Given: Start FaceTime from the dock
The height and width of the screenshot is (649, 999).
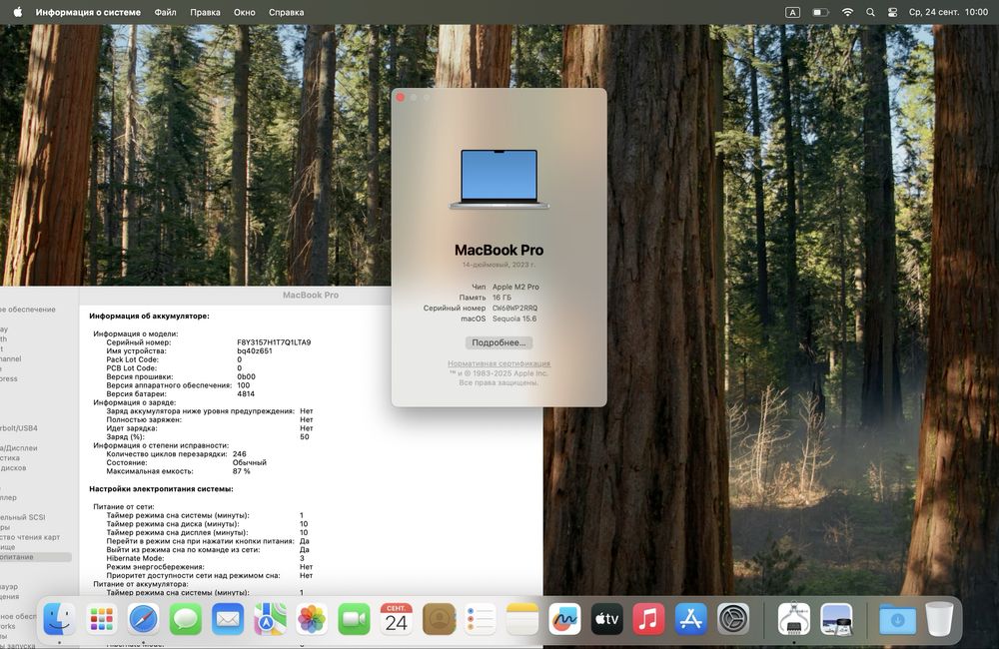Looking at the screenshot, I should click(x=354, y=618).
